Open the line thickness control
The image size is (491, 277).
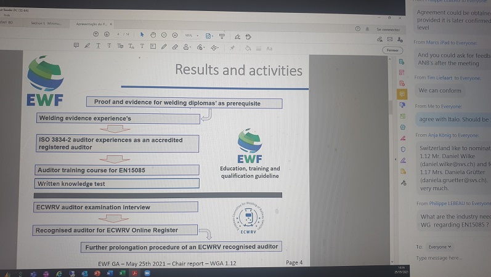[259, 49]
